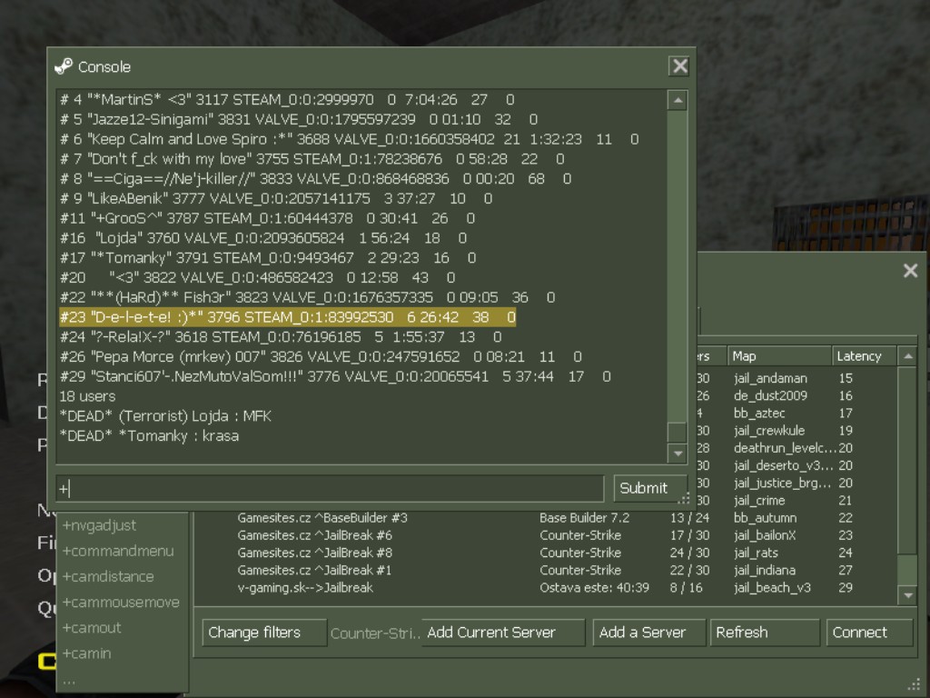Image resolution: width=930 pixels, height=698 pixels.
Task: Select Gamesites.cz ^BaseBuilder #3 server row
Action: (x=546, y=517)
